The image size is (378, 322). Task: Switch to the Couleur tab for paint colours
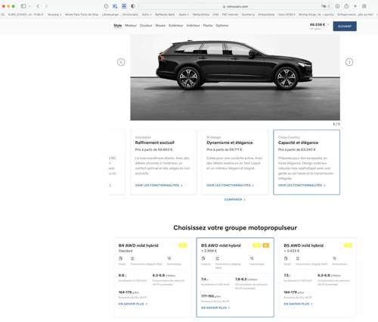click(146, 26)
